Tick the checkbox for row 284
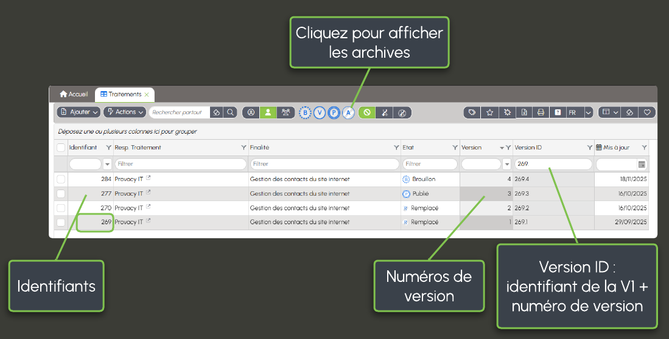The image size is (669, 339). [x=61, y=179]
